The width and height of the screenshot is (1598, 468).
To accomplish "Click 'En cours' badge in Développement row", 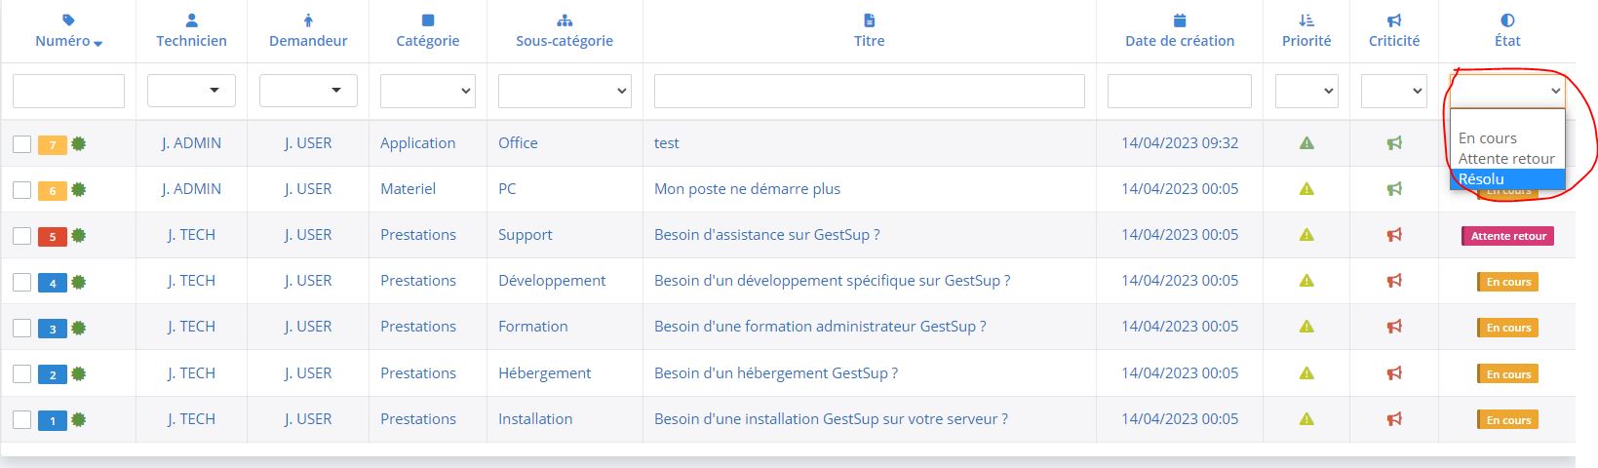I will pyautogui.click(x=1508, y=282).
